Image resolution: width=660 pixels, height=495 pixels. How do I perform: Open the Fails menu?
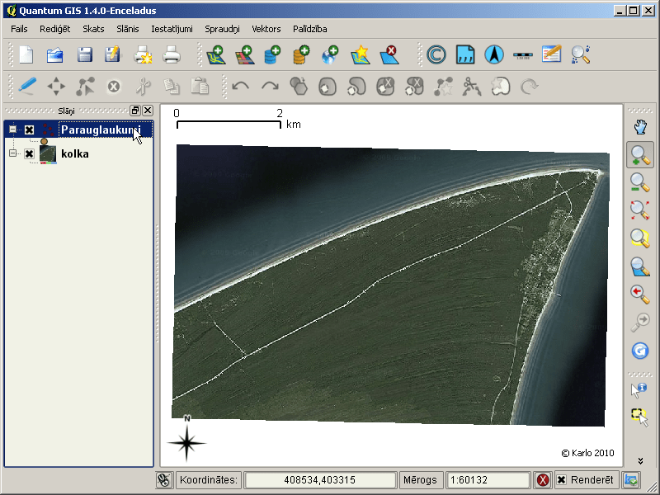(19, 29)
